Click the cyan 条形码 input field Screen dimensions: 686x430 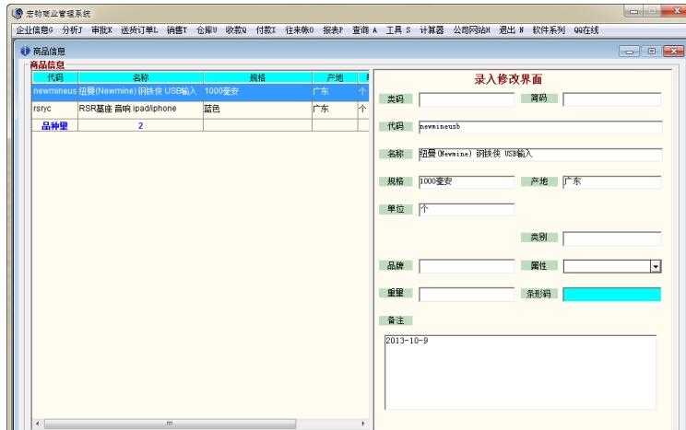pos(611,294)
